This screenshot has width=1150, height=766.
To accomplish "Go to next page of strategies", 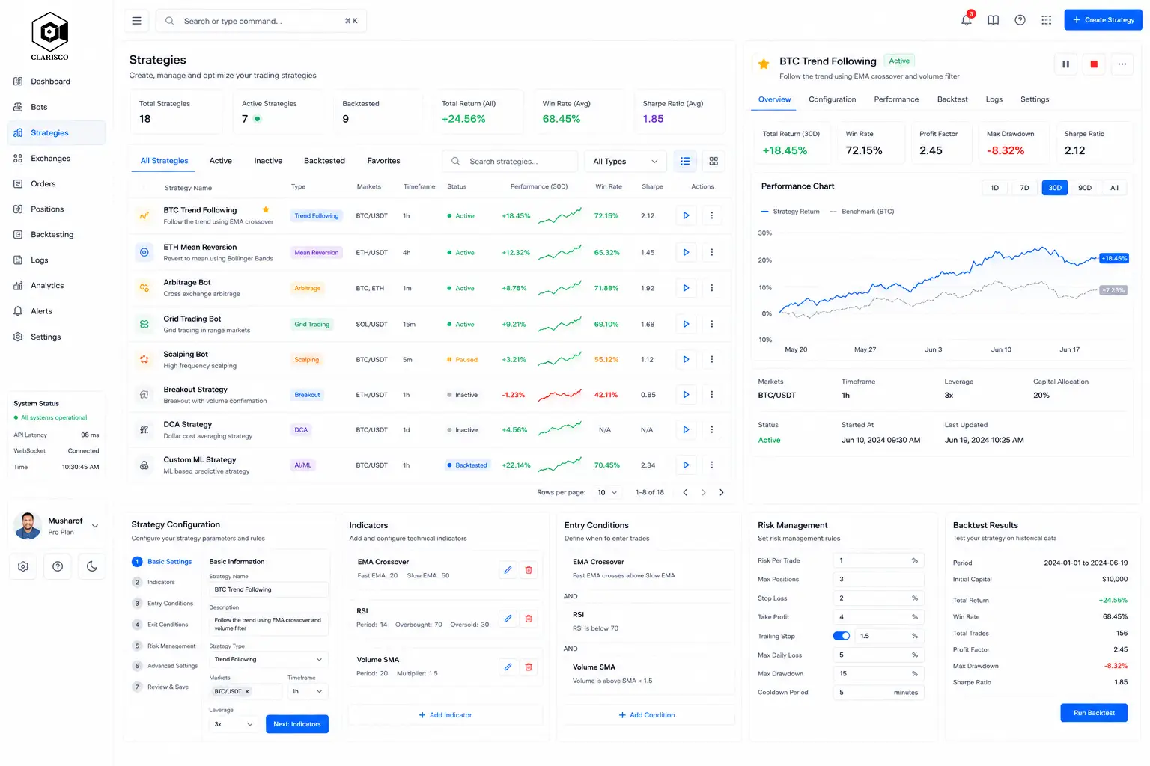I will click(704, 492).
